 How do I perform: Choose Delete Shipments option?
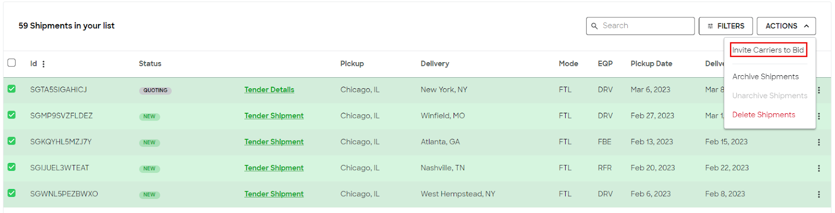point(764,115)
